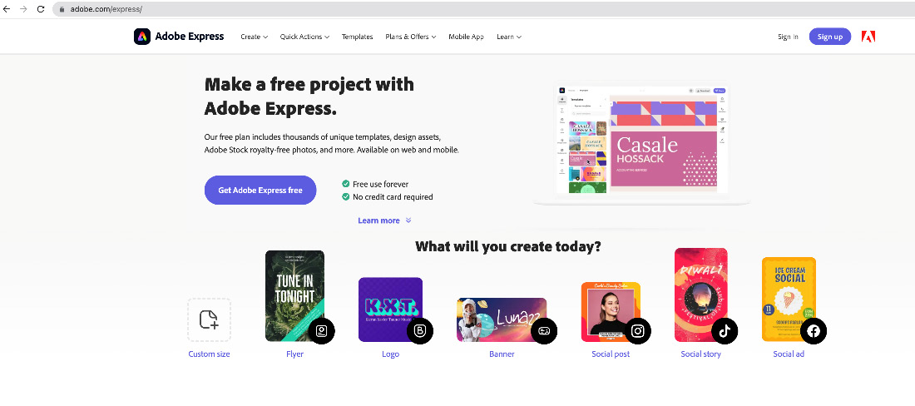Expand the Create dropdown menu
Screen dimensions: 915x406
click(255, 37)
